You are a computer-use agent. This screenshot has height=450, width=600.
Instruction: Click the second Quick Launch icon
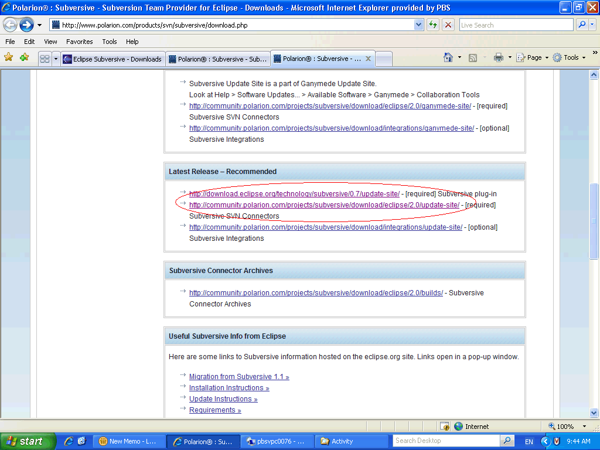coord(81,441)
